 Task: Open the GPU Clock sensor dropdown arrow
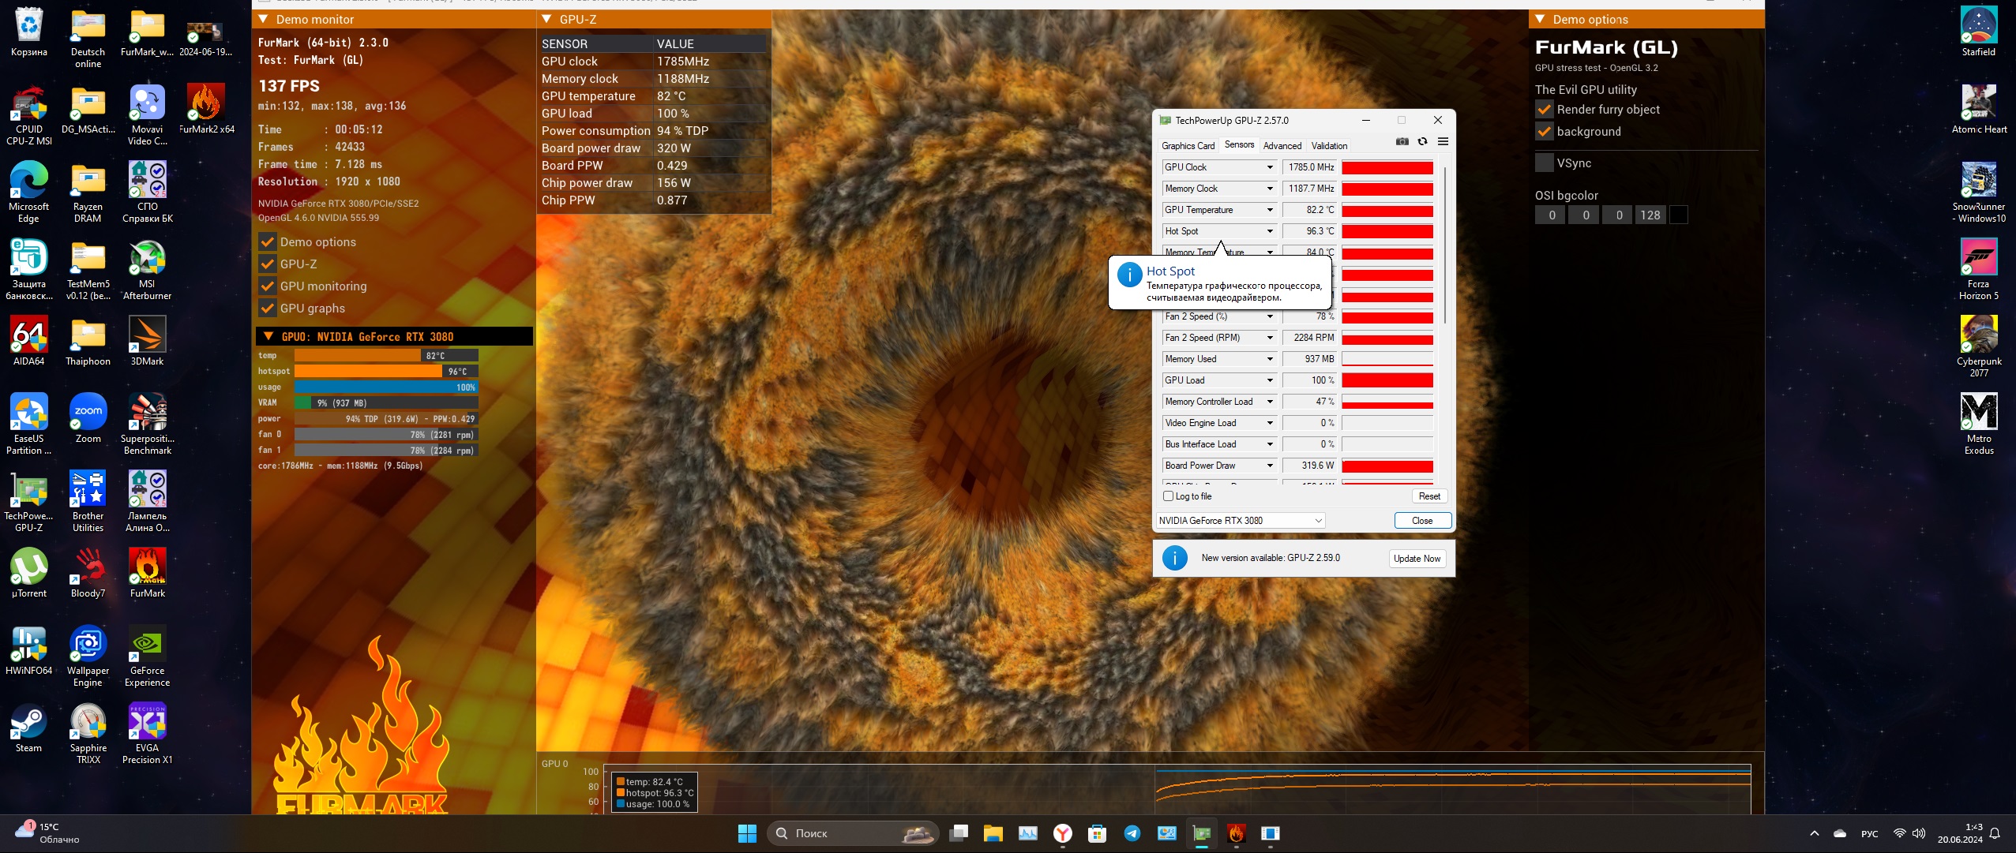point(1270,167)
